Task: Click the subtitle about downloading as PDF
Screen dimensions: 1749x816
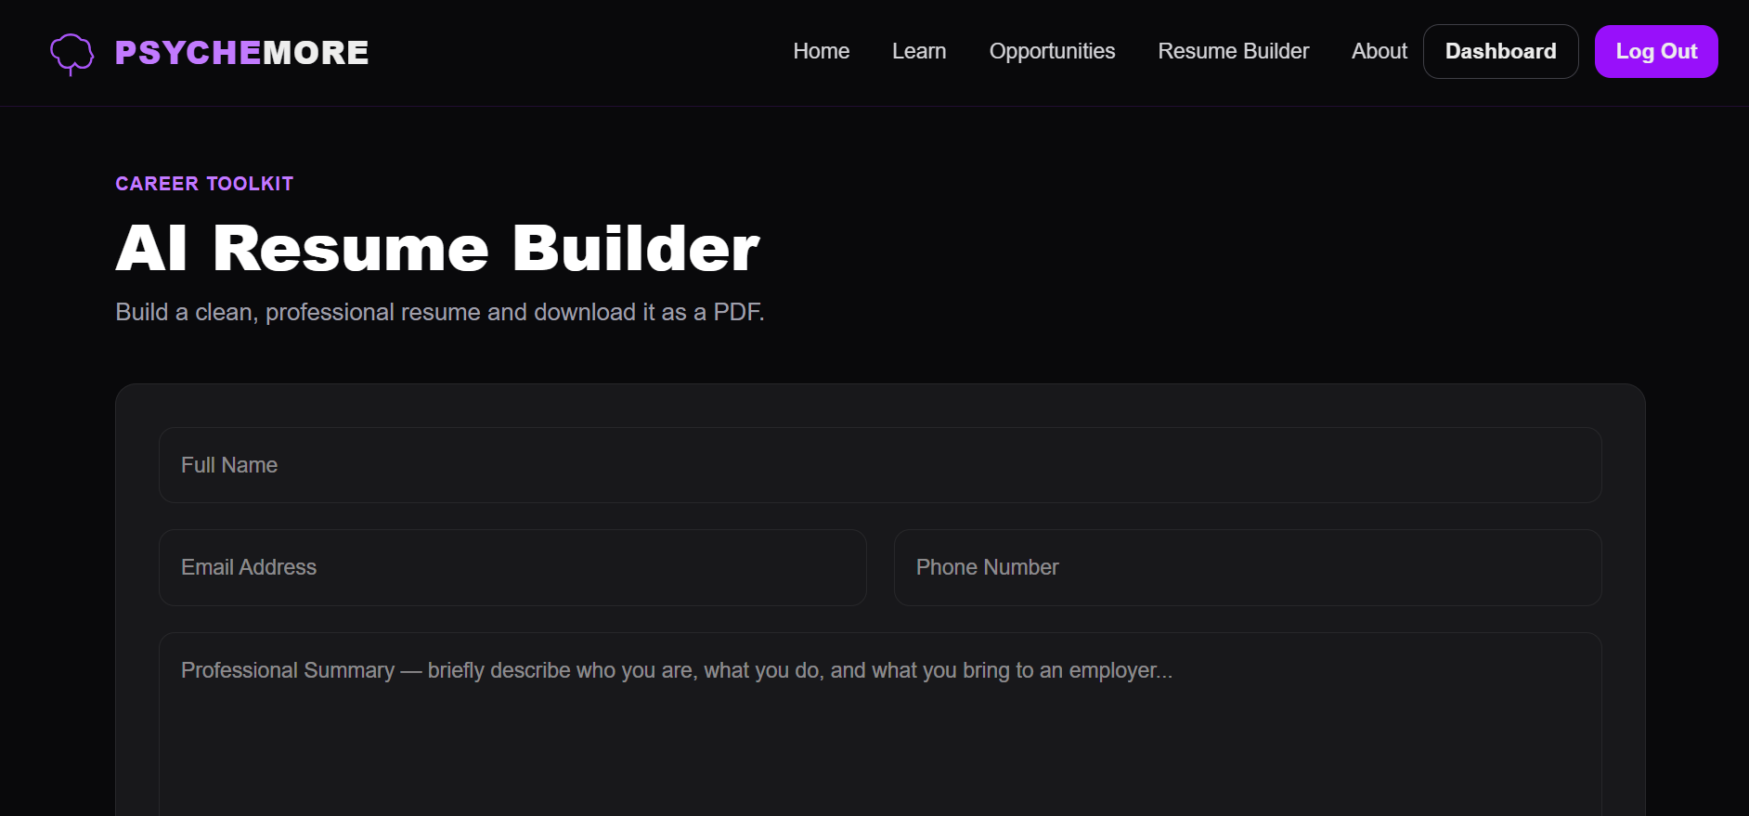Action: point(440,312)
